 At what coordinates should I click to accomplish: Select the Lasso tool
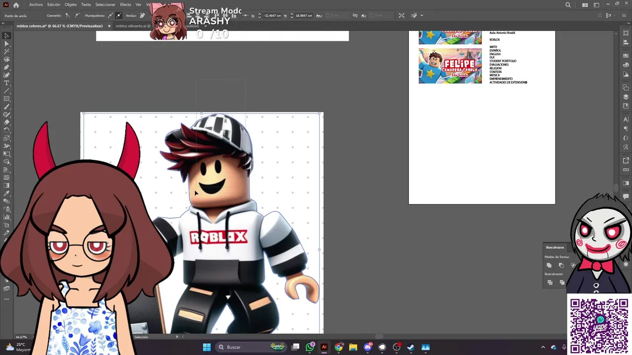[7, 59]
